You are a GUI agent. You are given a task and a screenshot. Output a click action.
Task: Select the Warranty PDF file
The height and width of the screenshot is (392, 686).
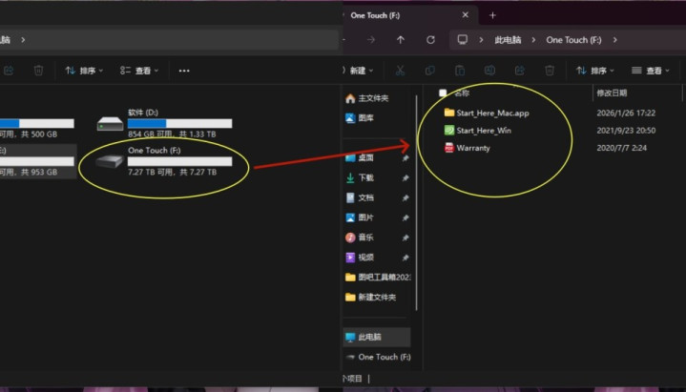[472, 148]
